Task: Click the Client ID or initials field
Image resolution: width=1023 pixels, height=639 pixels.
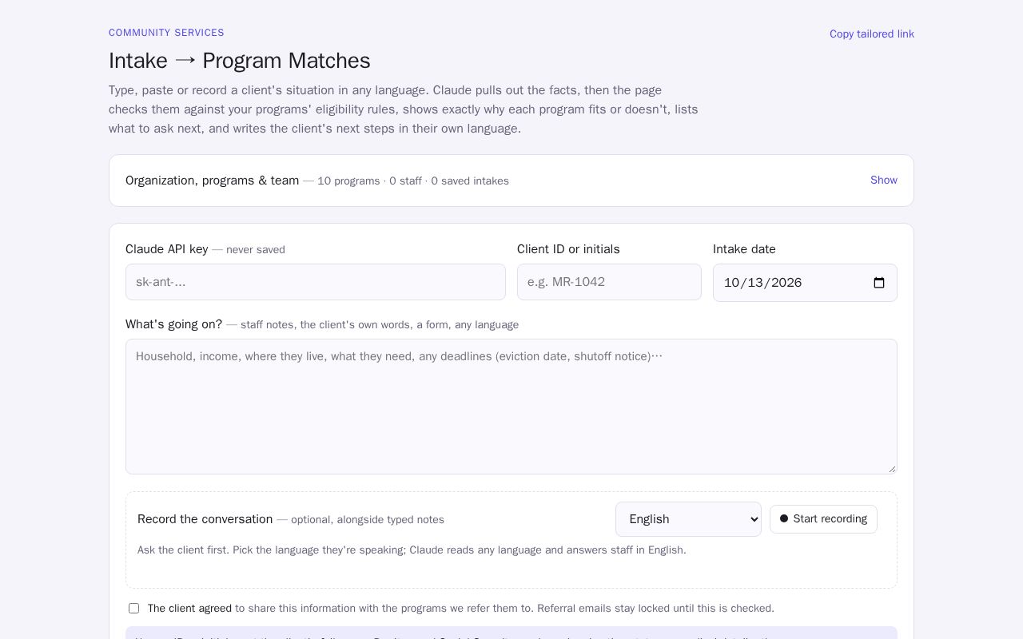Action: click(x=609, y=282)
